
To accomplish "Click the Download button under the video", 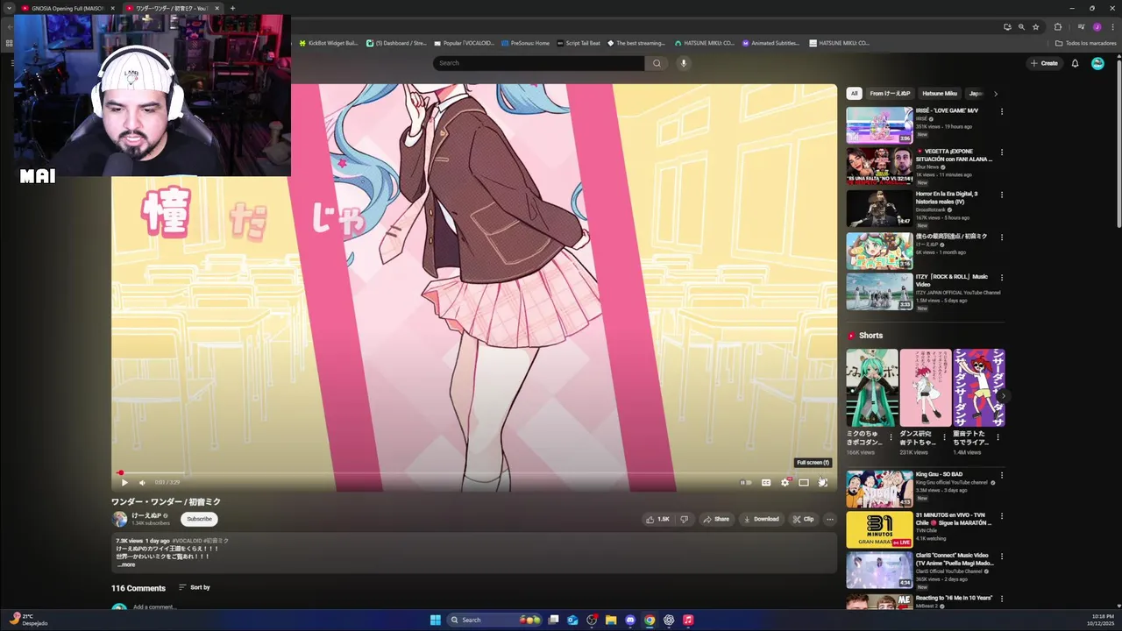I will click(x=761, y=519).
